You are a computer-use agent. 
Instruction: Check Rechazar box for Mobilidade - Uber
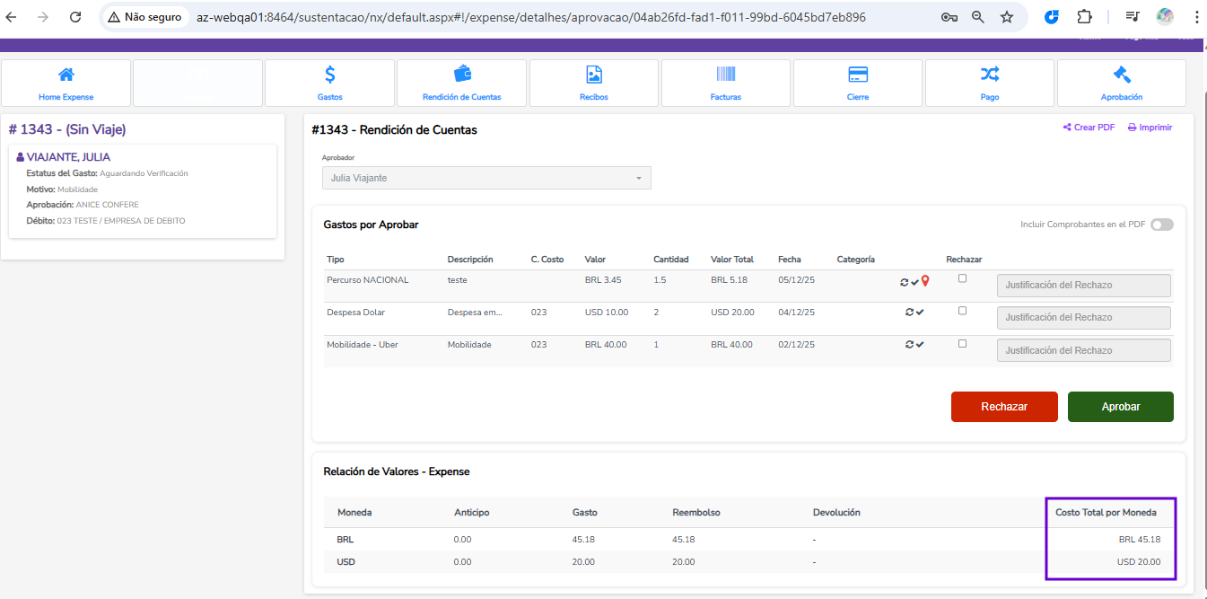click(962, 343)
